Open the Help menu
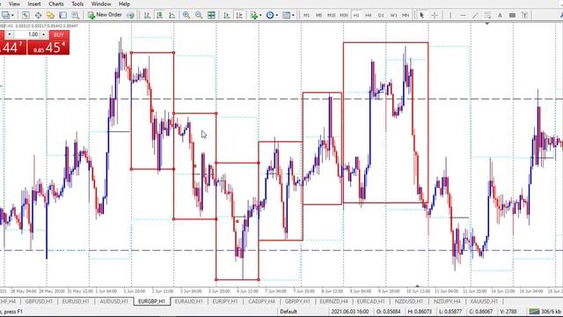The image size is (563, 317). [124, 4]
